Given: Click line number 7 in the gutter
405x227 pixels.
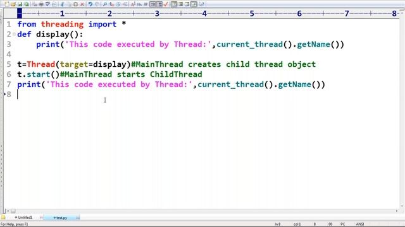Looking at the screenshot, I should click(9, 84).
